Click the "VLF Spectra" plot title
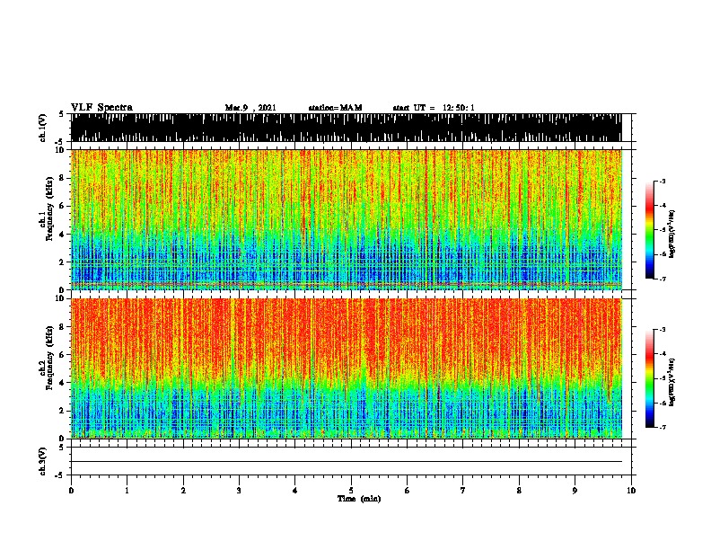Image resolution: width=711 pixels, height=550 pixels. coord(101,108)
